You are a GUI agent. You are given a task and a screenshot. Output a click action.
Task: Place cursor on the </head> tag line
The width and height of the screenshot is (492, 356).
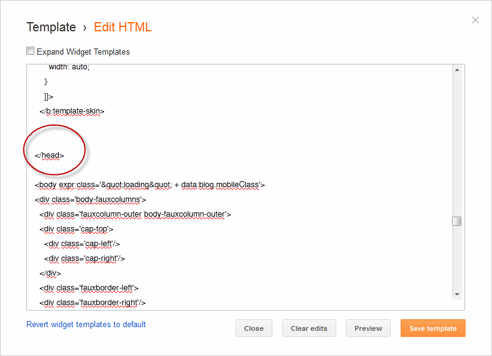[50, 155]
